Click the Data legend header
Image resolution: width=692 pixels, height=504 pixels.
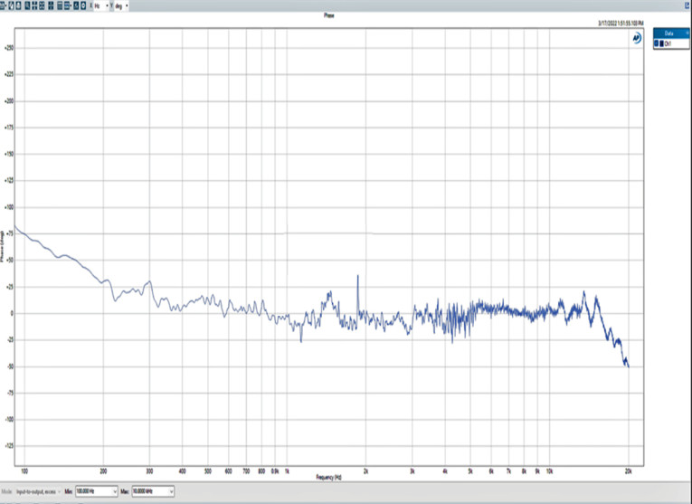pyautogui.click(x=670, y=33)
